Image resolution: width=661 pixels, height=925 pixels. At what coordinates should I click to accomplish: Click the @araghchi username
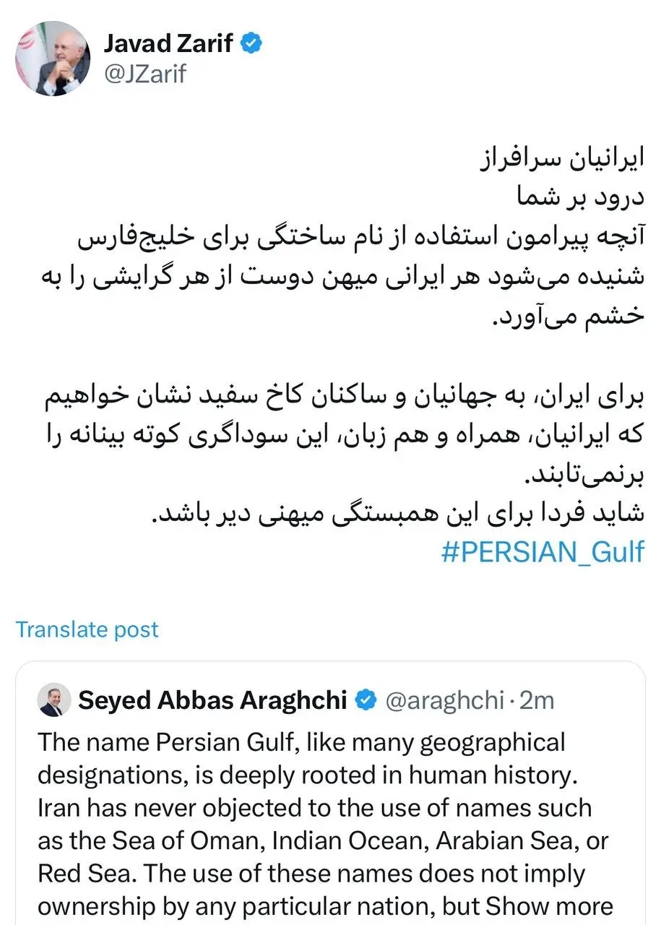coord(444,699)
